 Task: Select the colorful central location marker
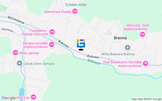click(x=81, y=44)
